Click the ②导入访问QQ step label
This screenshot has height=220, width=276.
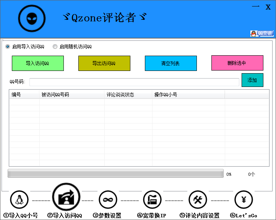pyautogui.click(x=65, y=215)
